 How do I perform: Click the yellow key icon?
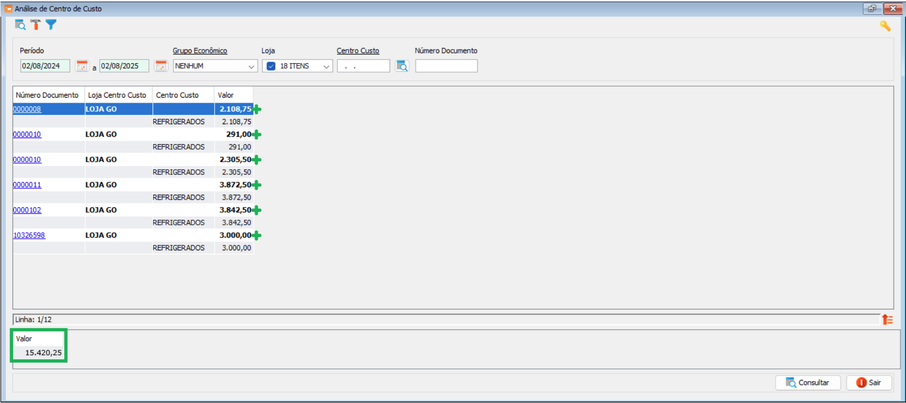885,26
